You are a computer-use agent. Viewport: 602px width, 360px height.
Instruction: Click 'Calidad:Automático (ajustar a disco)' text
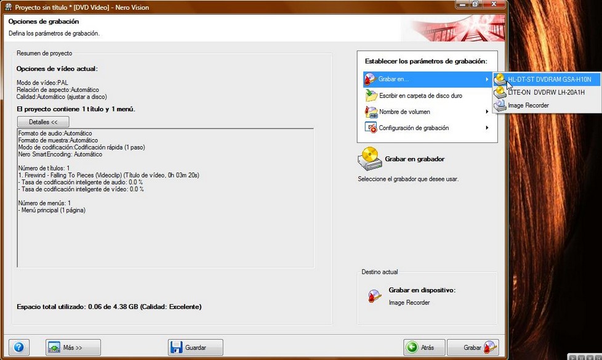coord(62,97)
